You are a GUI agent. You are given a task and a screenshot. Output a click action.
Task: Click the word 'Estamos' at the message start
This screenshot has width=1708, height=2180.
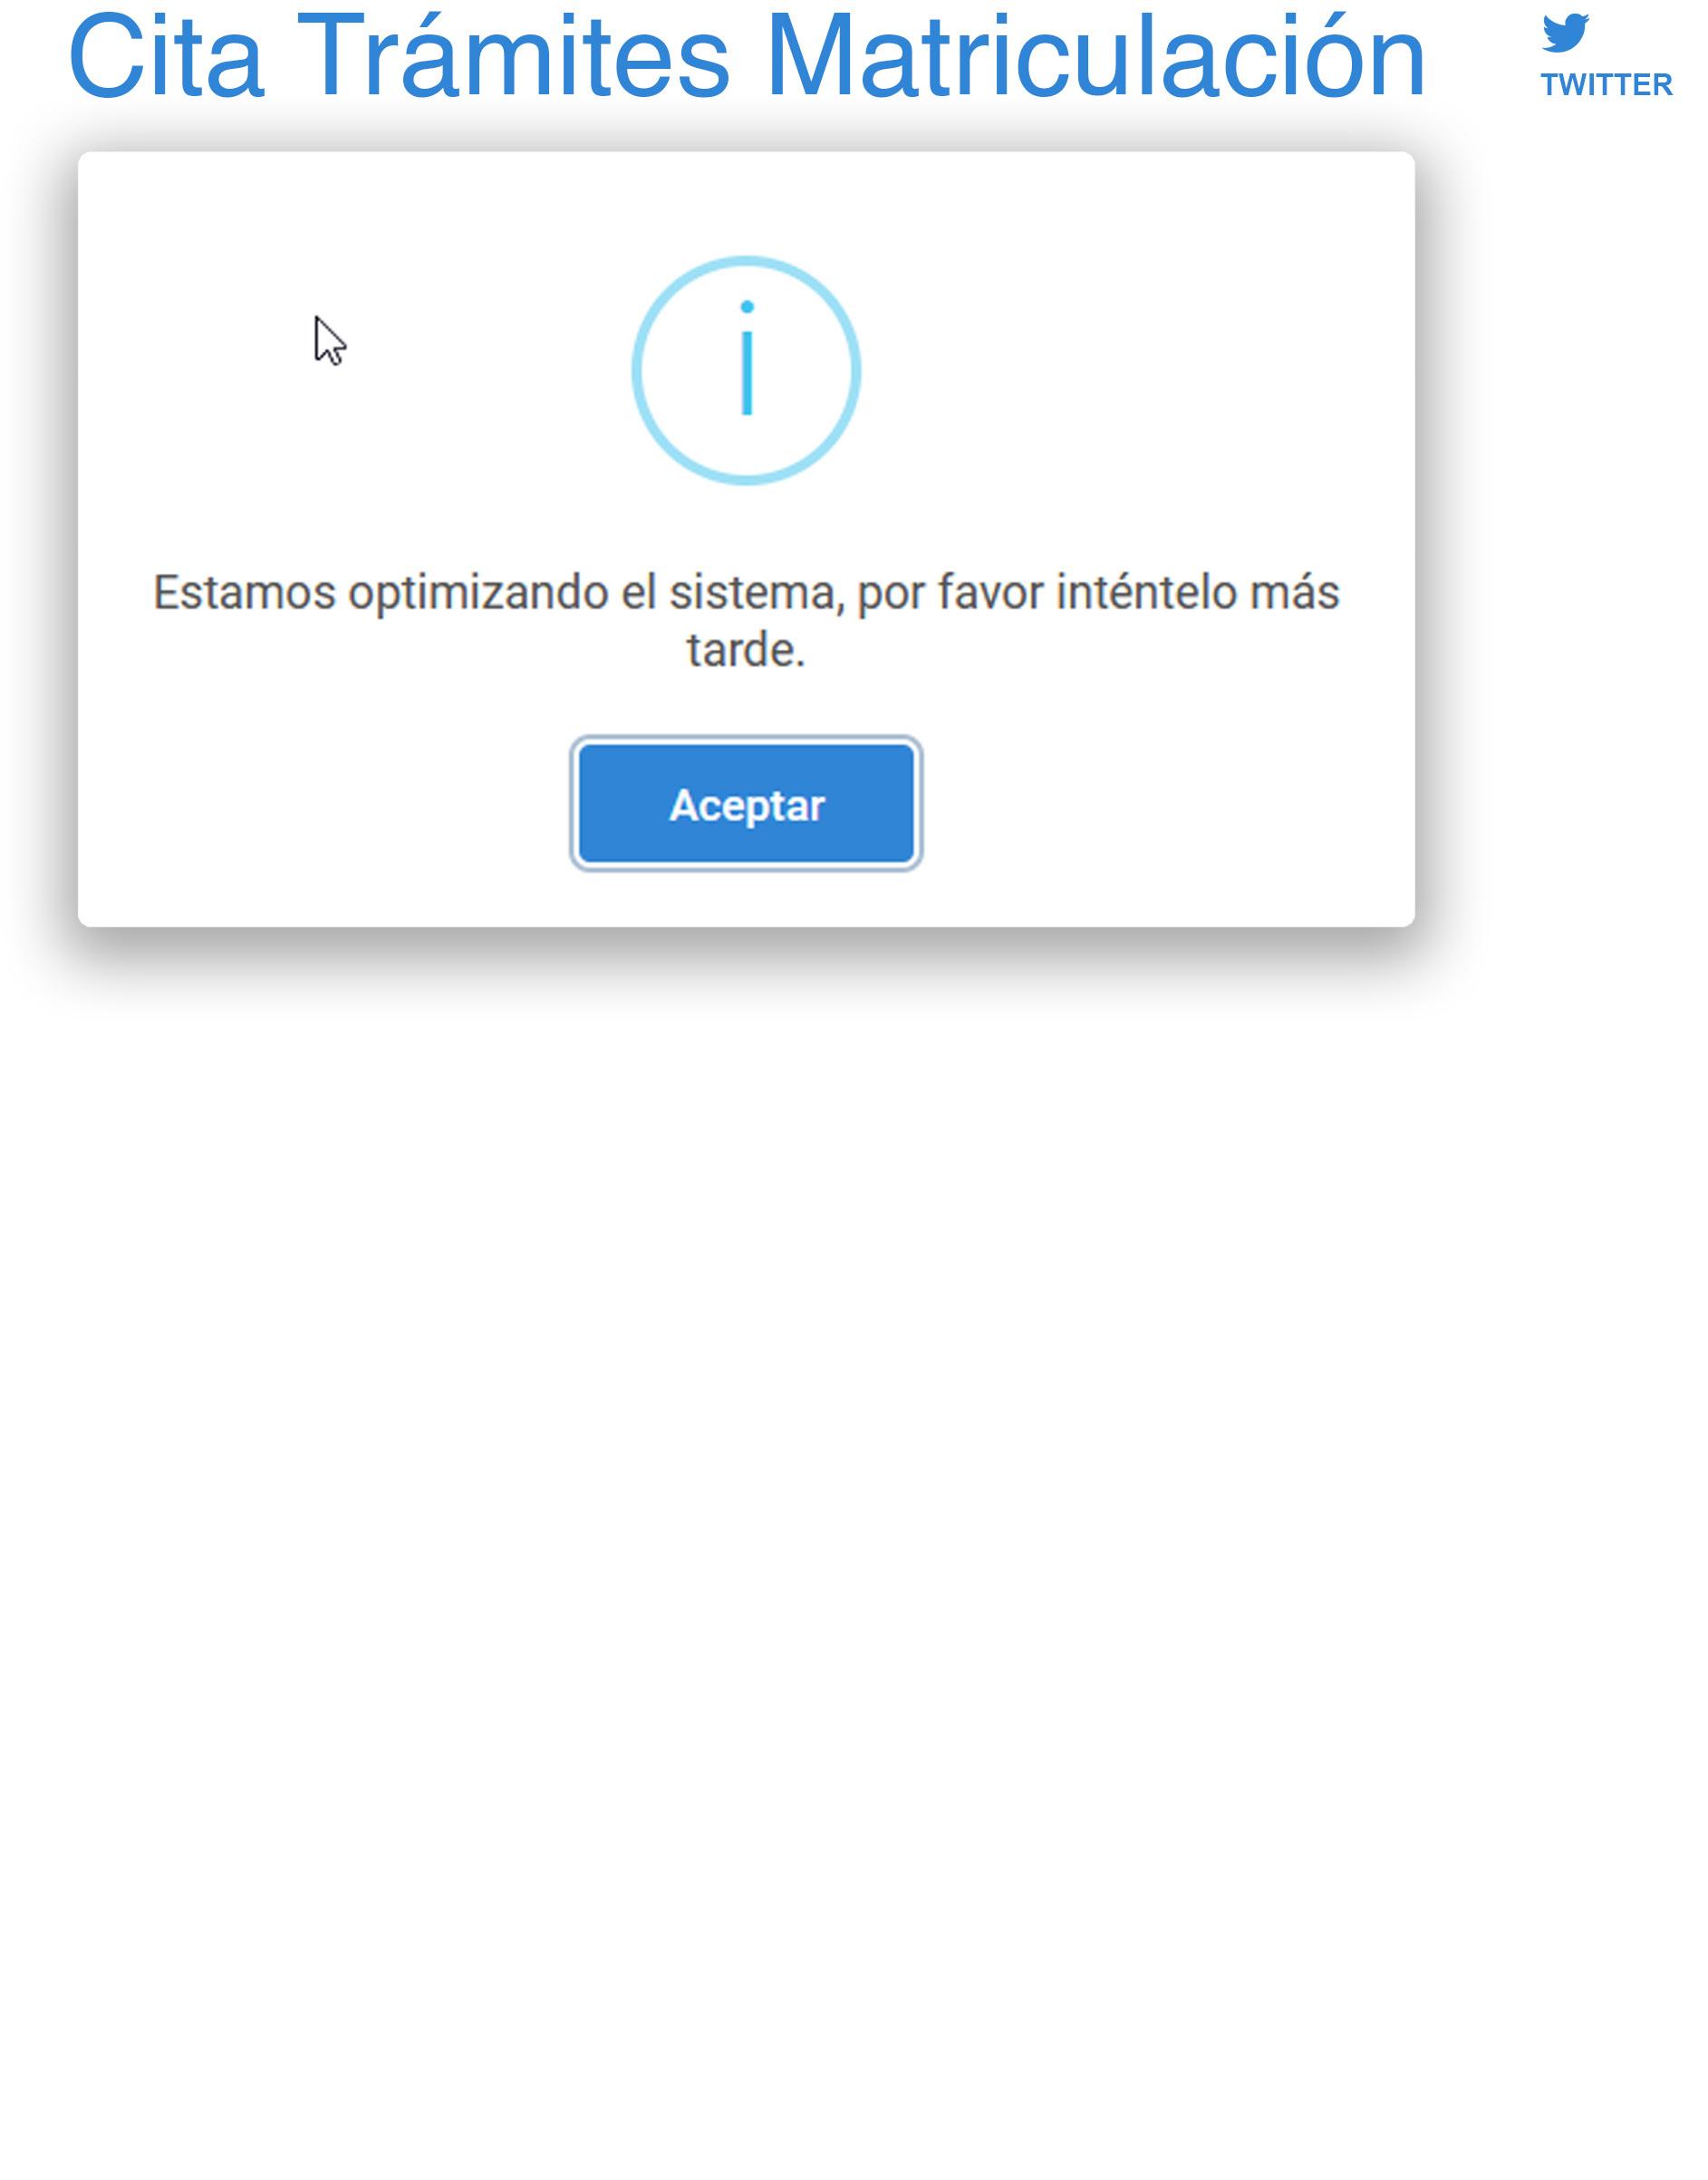244,594
